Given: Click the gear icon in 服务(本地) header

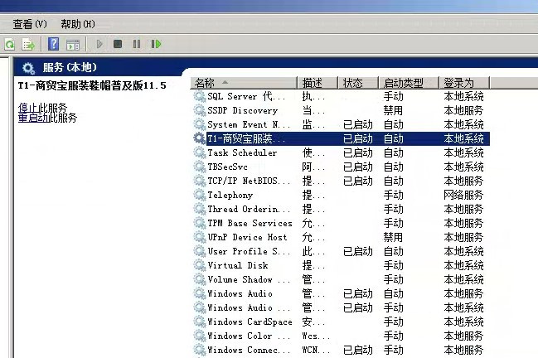Looking at the screenshot, I should click(28, 68).
